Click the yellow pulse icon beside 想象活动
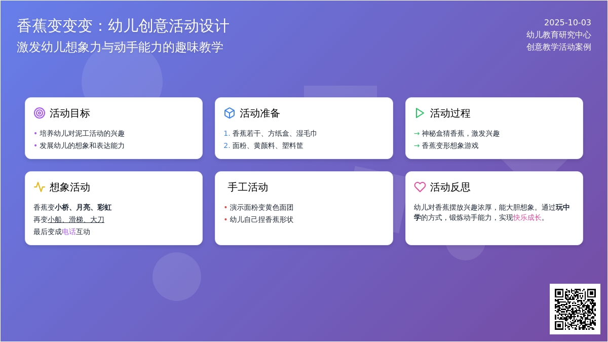The height and width of the screenshot is (342, 608). pos(40,187)
